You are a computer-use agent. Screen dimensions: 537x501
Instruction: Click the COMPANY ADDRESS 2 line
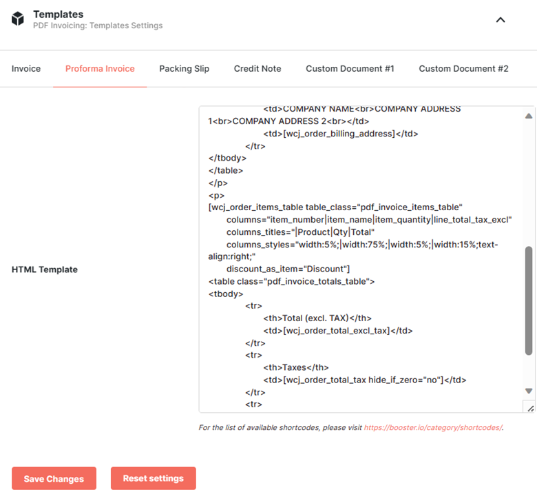(x=288, y=121)
